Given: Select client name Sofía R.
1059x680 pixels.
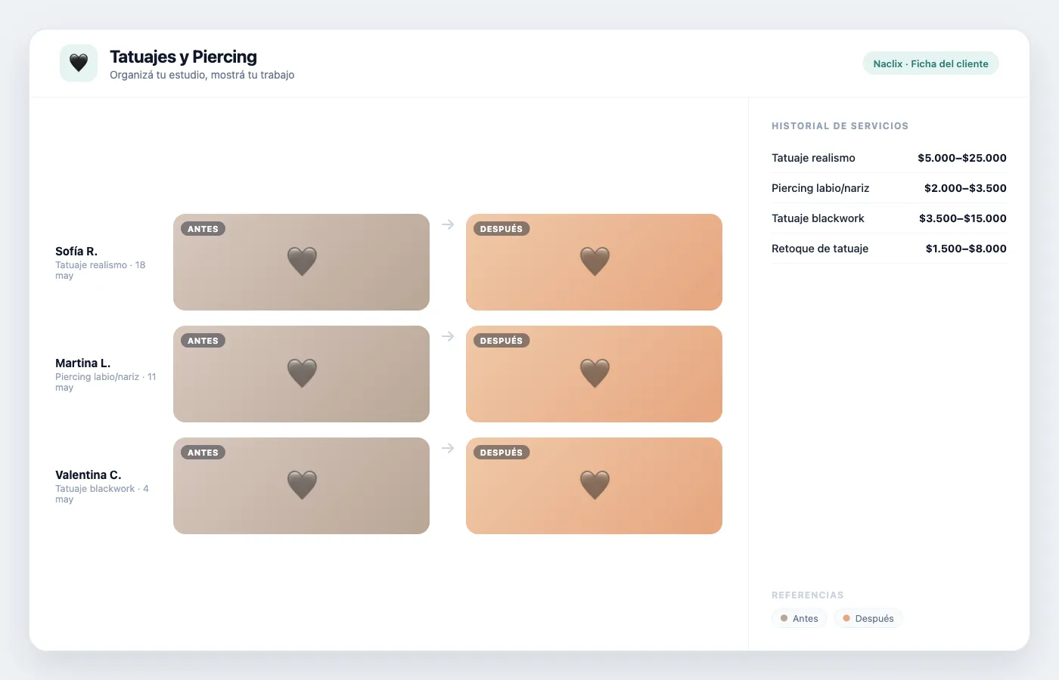Looking at the screenshot, I should pyautogui.click(x=76, y=251).
